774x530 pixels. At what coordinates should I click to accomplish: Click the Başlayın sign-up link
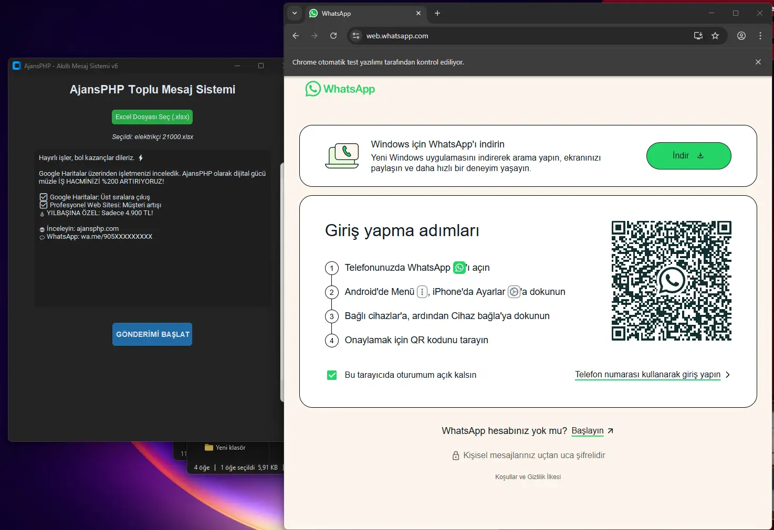click(x=588, y=431)
